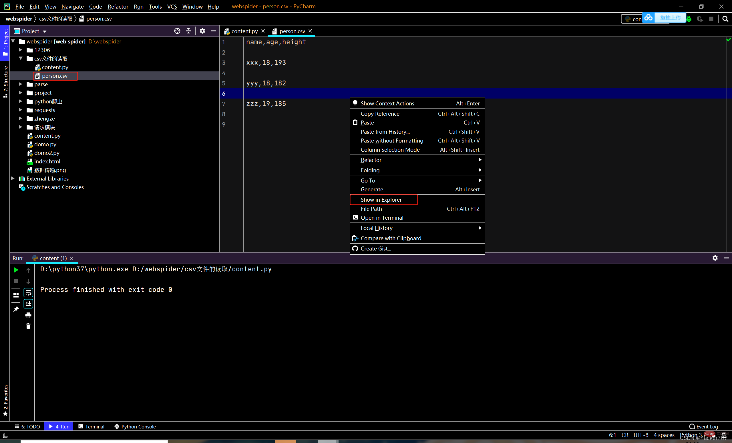Click the Run button in bottom toolbar
This screenshot has width=732, height=443.
tap(59, 426)
